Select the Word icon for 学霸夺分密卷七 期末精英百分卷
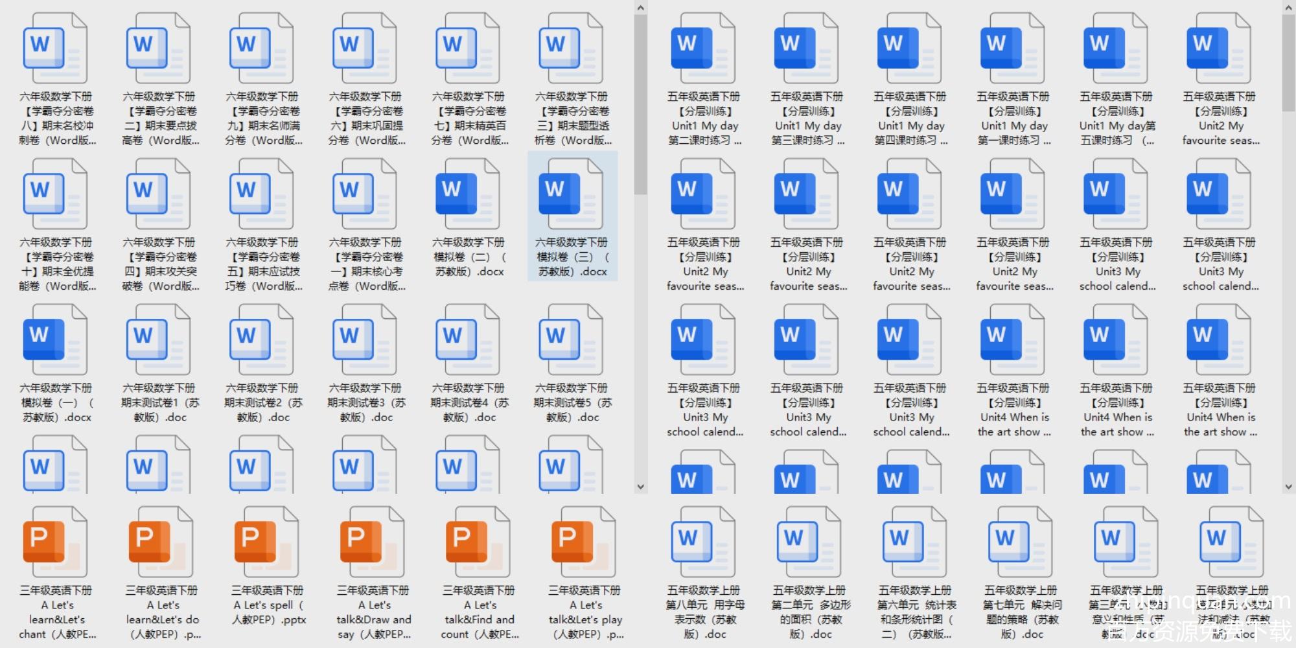The height and width of the screenshot is (648, 1296). 467,49
